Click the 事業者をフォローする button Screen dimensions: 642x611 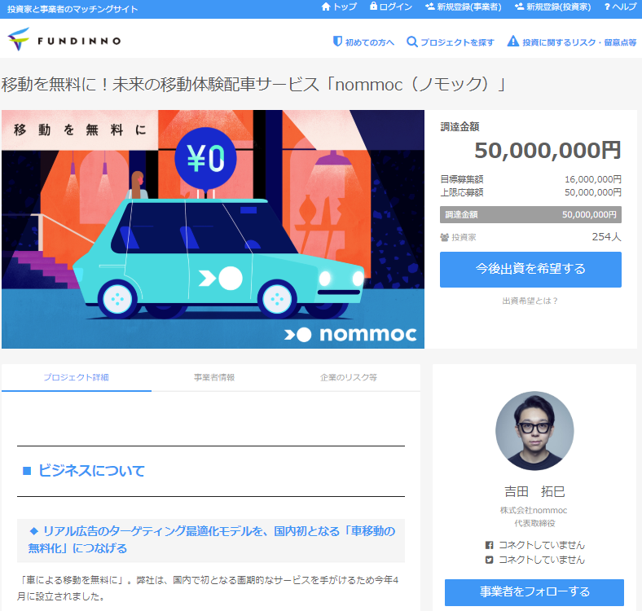534,592
